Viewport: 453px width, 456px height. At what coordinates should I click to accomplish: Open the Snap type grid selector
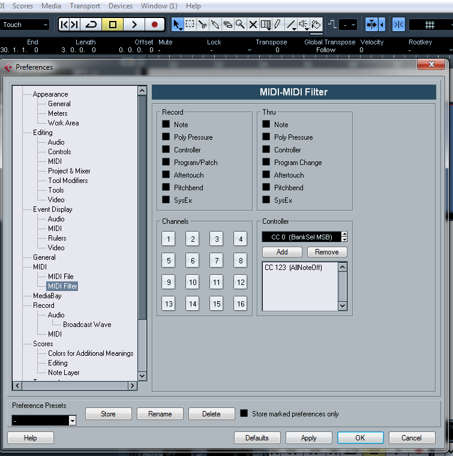[x=431, y=25]
